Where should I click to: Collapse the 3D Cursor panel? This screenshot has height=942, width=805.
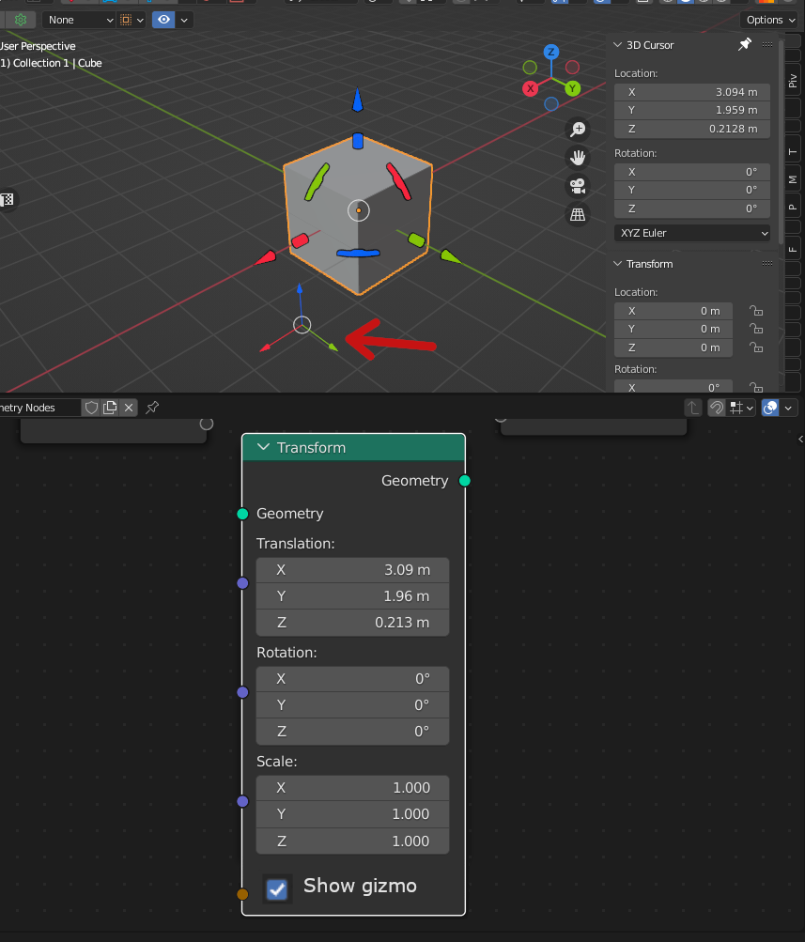click(x=617, y=44)
